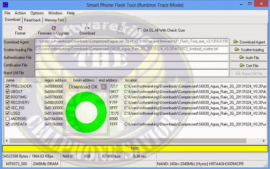Viewport: 270px width, 169px height.
Task: Click the RECOVERY region address value
Action: pyautogui.click(x=54, y=103)
